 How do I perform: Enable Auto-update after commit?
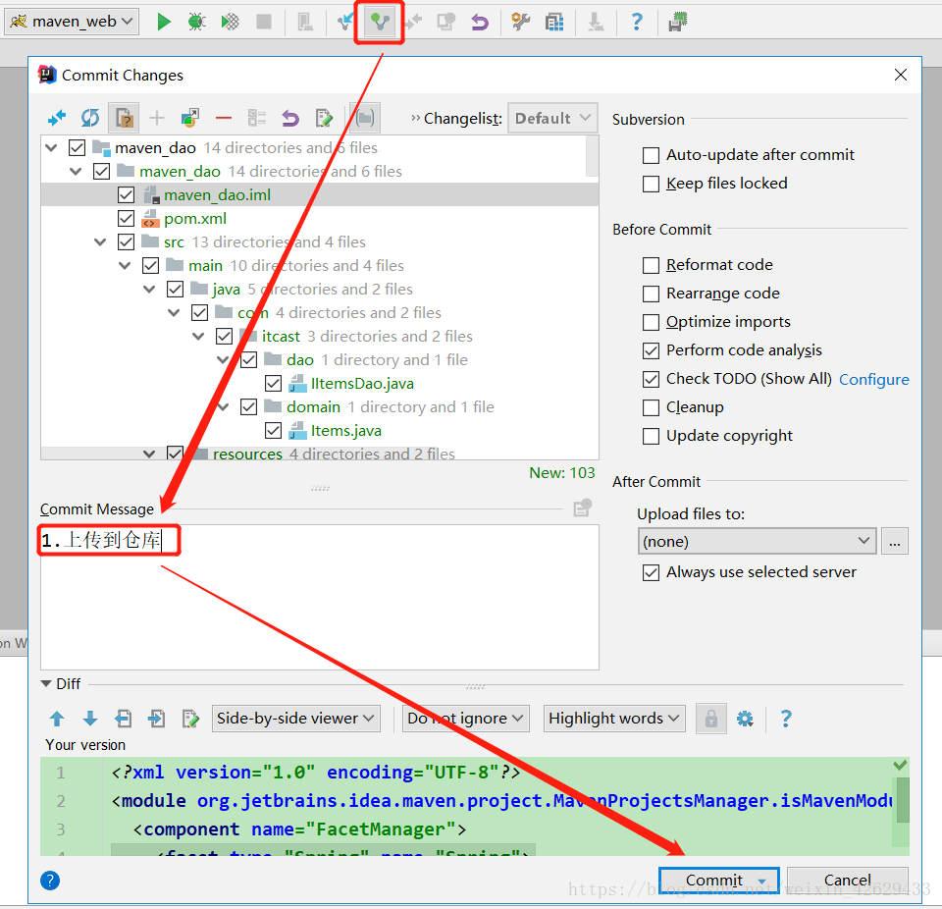(651, 155)
